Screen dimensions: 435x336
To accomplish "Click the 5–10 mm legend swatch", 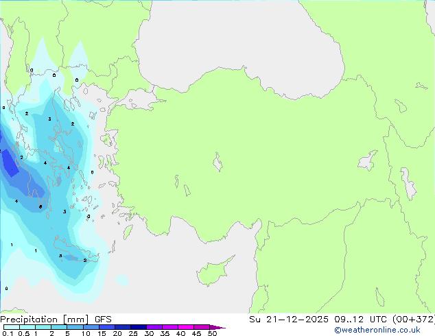I will (x=75, y=327).
